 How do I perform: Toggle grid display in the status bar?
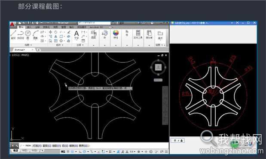coord(68,152)
